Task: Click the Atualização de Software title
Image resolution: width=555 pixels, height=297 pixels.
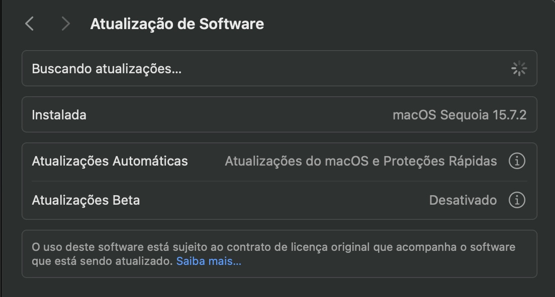Action: click(x=177, y=23)
